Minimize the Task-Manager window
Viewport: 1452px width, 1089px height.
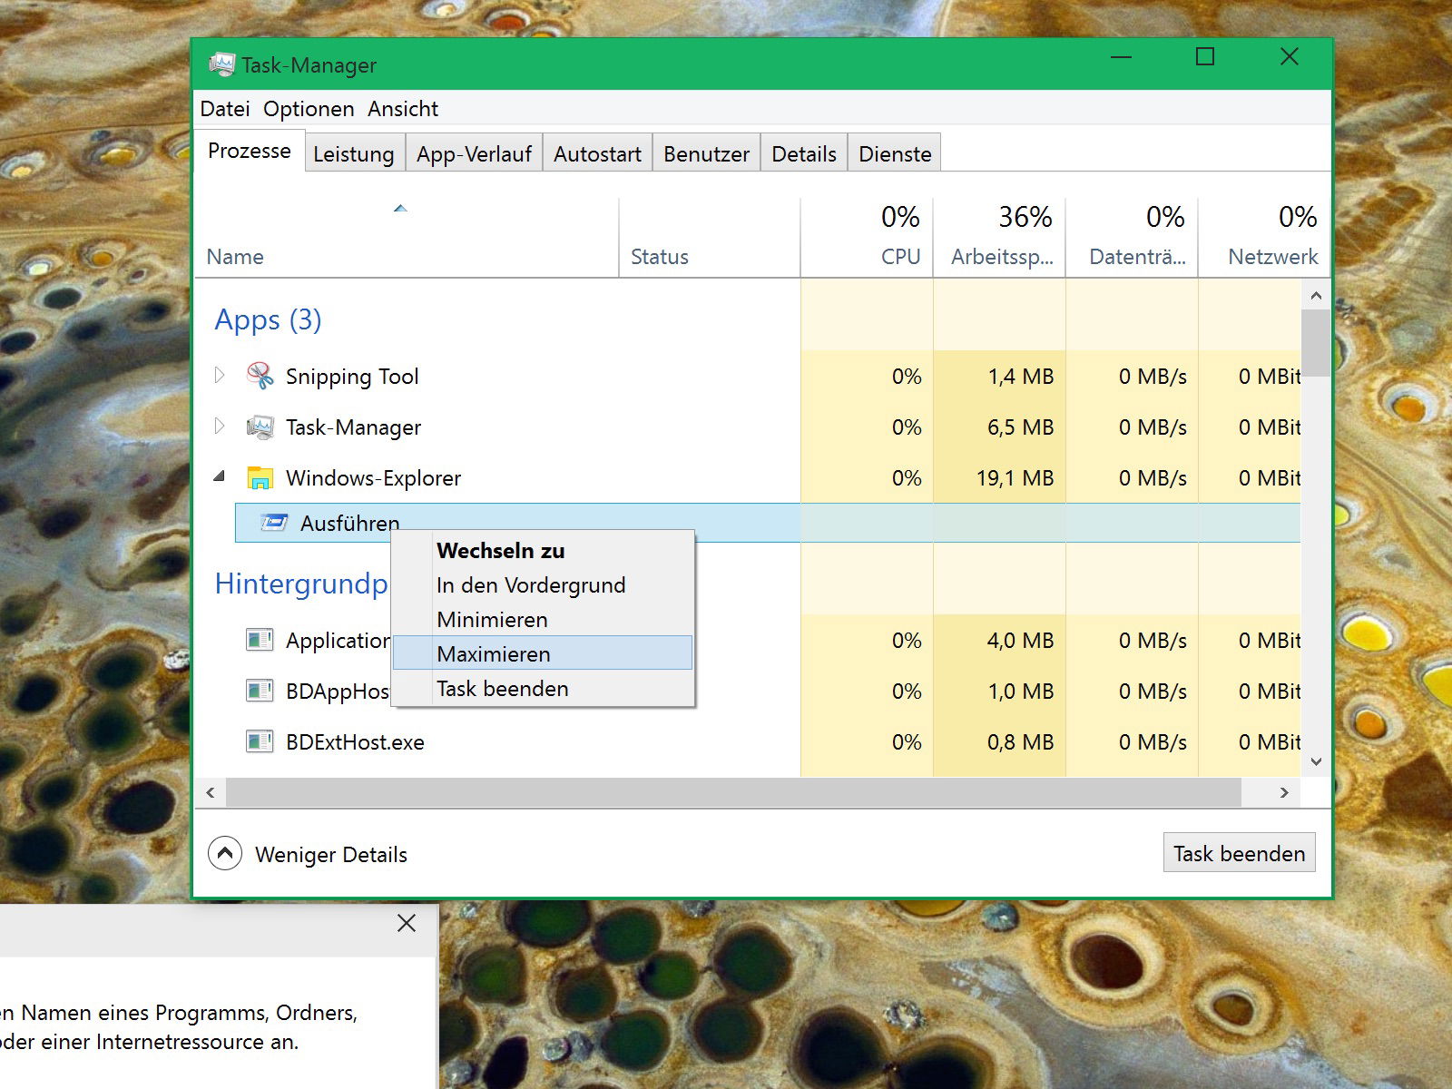[x=1122, y=57]
